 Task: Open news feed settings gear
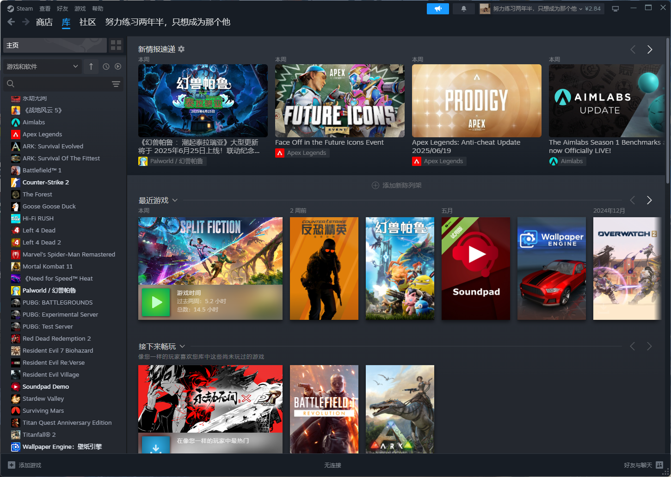pos(181,49)
